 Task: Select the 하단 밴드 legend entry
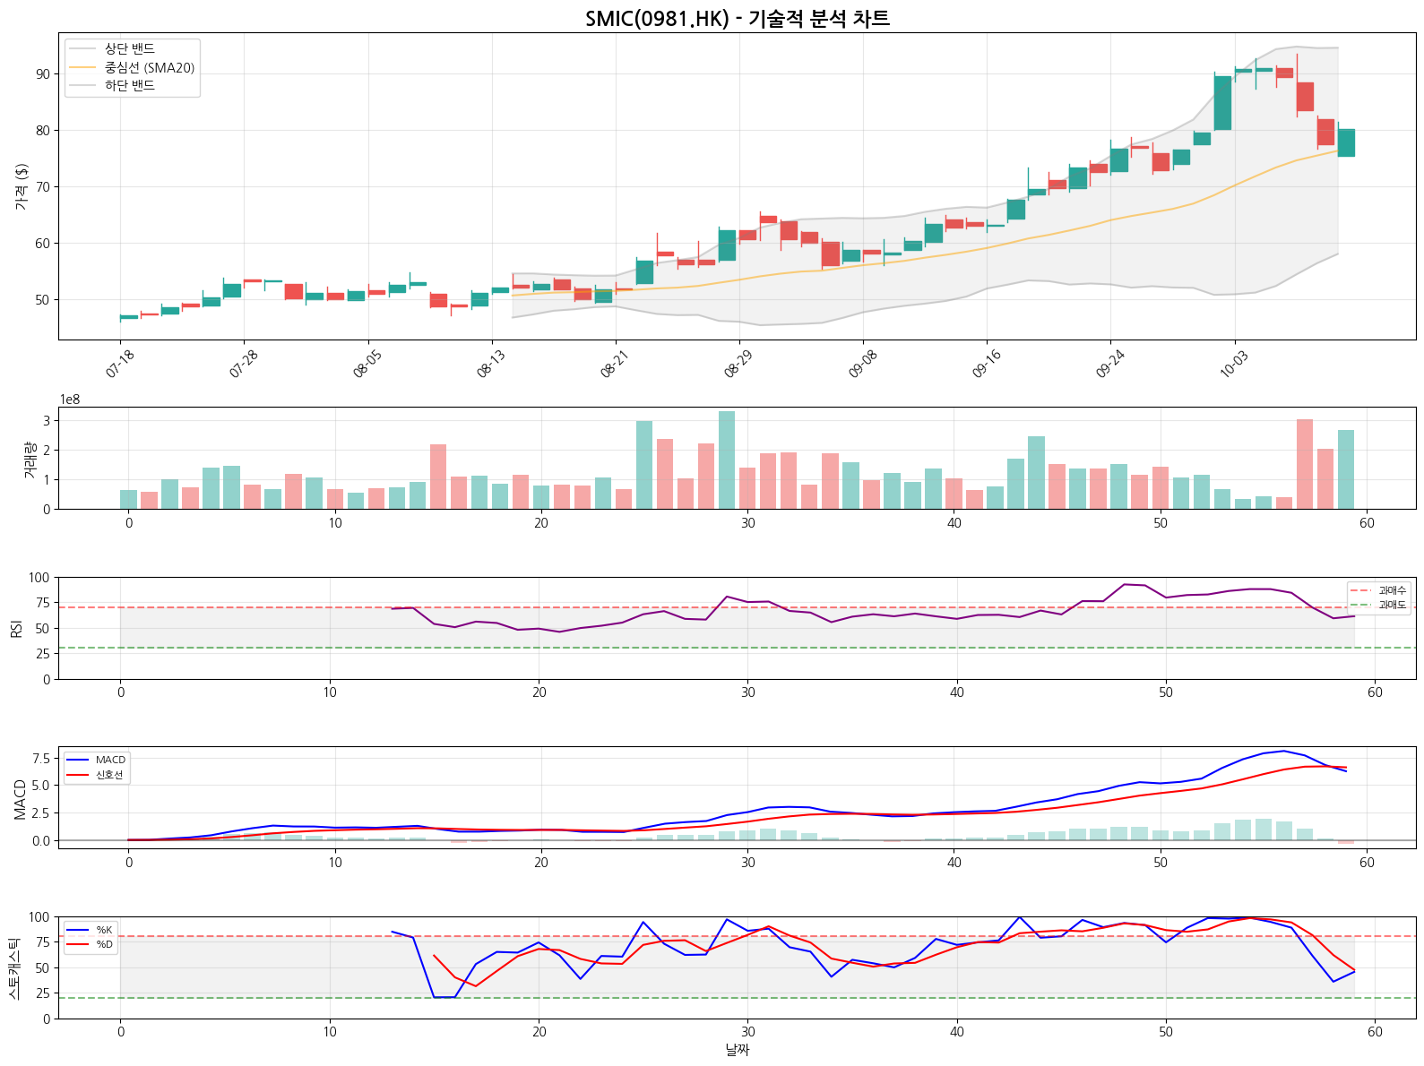coord(130,85)
